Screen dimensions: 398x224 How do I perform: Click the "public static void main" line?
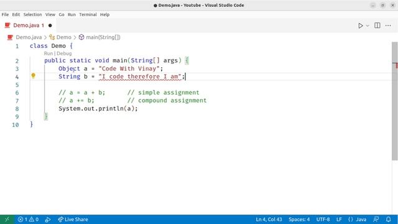tap(116, 61)
